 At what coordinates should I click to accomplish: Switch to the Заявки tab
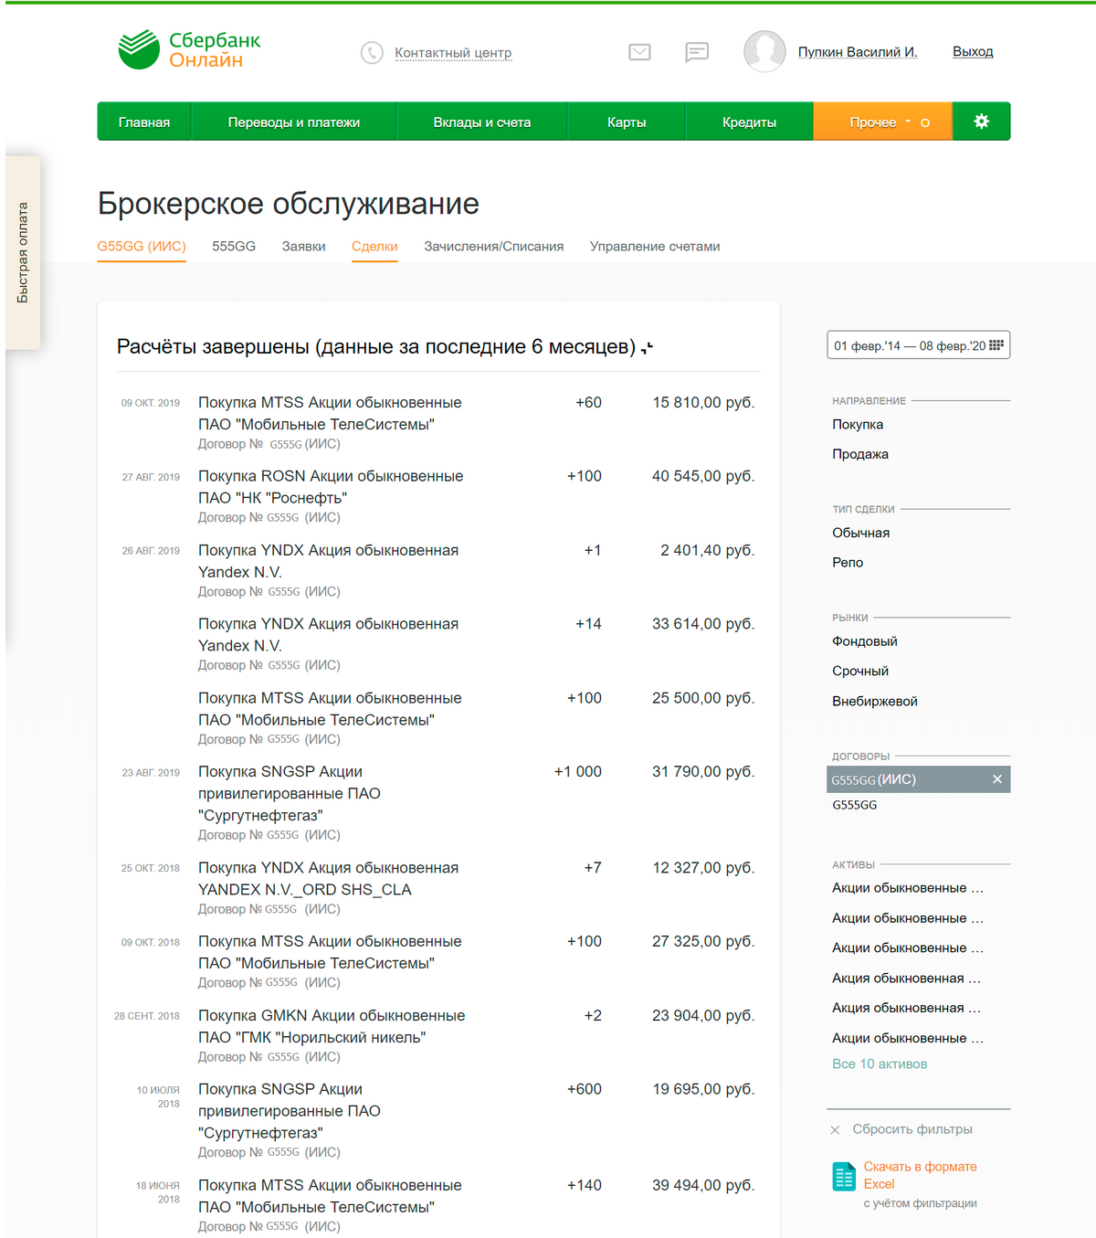[x=303, y=247]
